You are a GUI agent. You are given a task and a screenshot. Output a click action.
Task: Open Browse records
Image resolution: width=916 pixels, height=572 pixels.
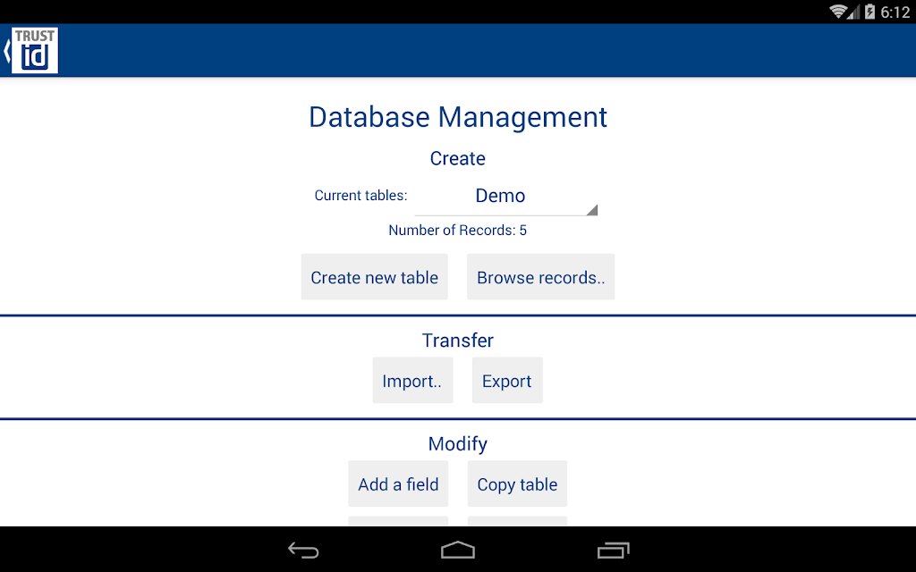[x=541, y=277]
